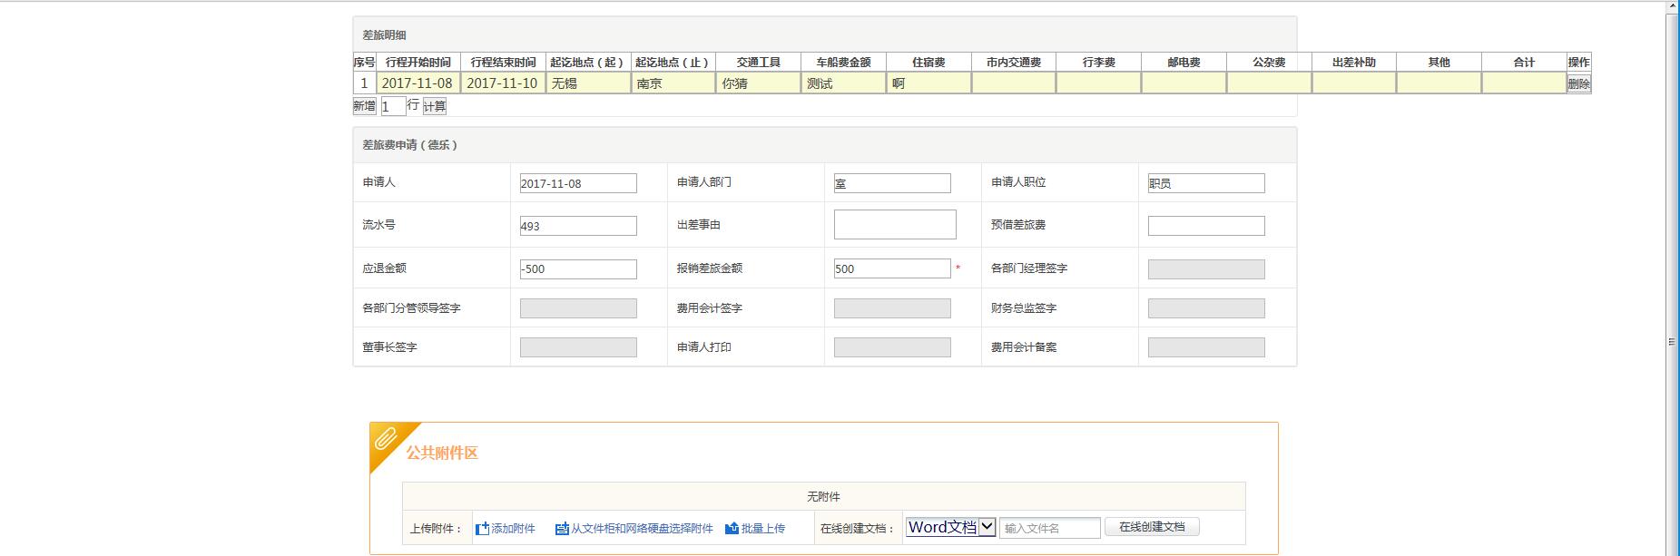Click the 从文件柜和网络硬盘选择附件 icon
Screen dimensions: 1680x556
(x=562, y=529)
